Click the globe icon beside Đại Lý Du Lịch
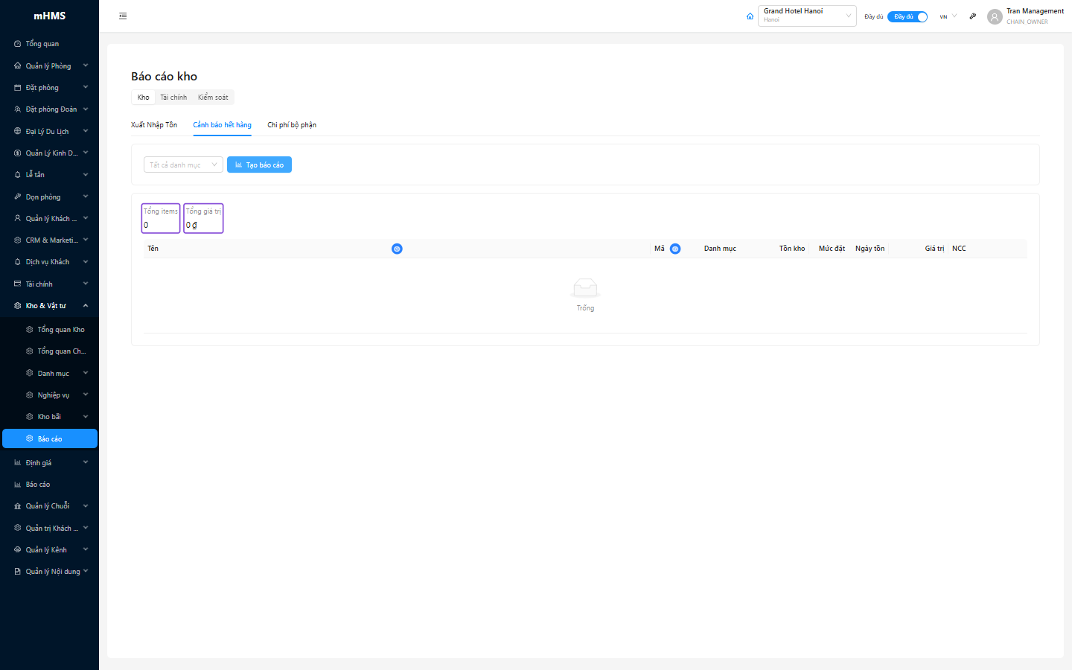This screenshot has height=670, width=1072. 18,132
